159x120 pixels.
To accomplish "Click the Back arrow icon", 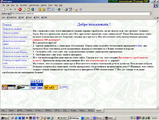I will tap(11, 9).
